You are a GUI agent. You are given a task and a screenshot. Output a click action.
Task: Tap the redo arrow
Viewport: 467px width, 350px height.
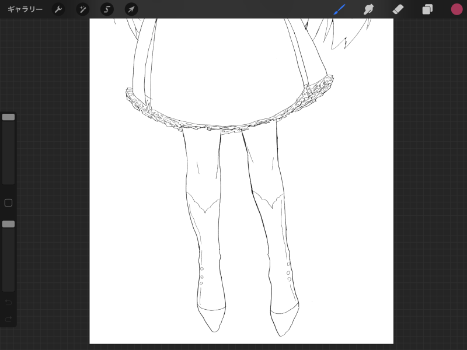8,319
